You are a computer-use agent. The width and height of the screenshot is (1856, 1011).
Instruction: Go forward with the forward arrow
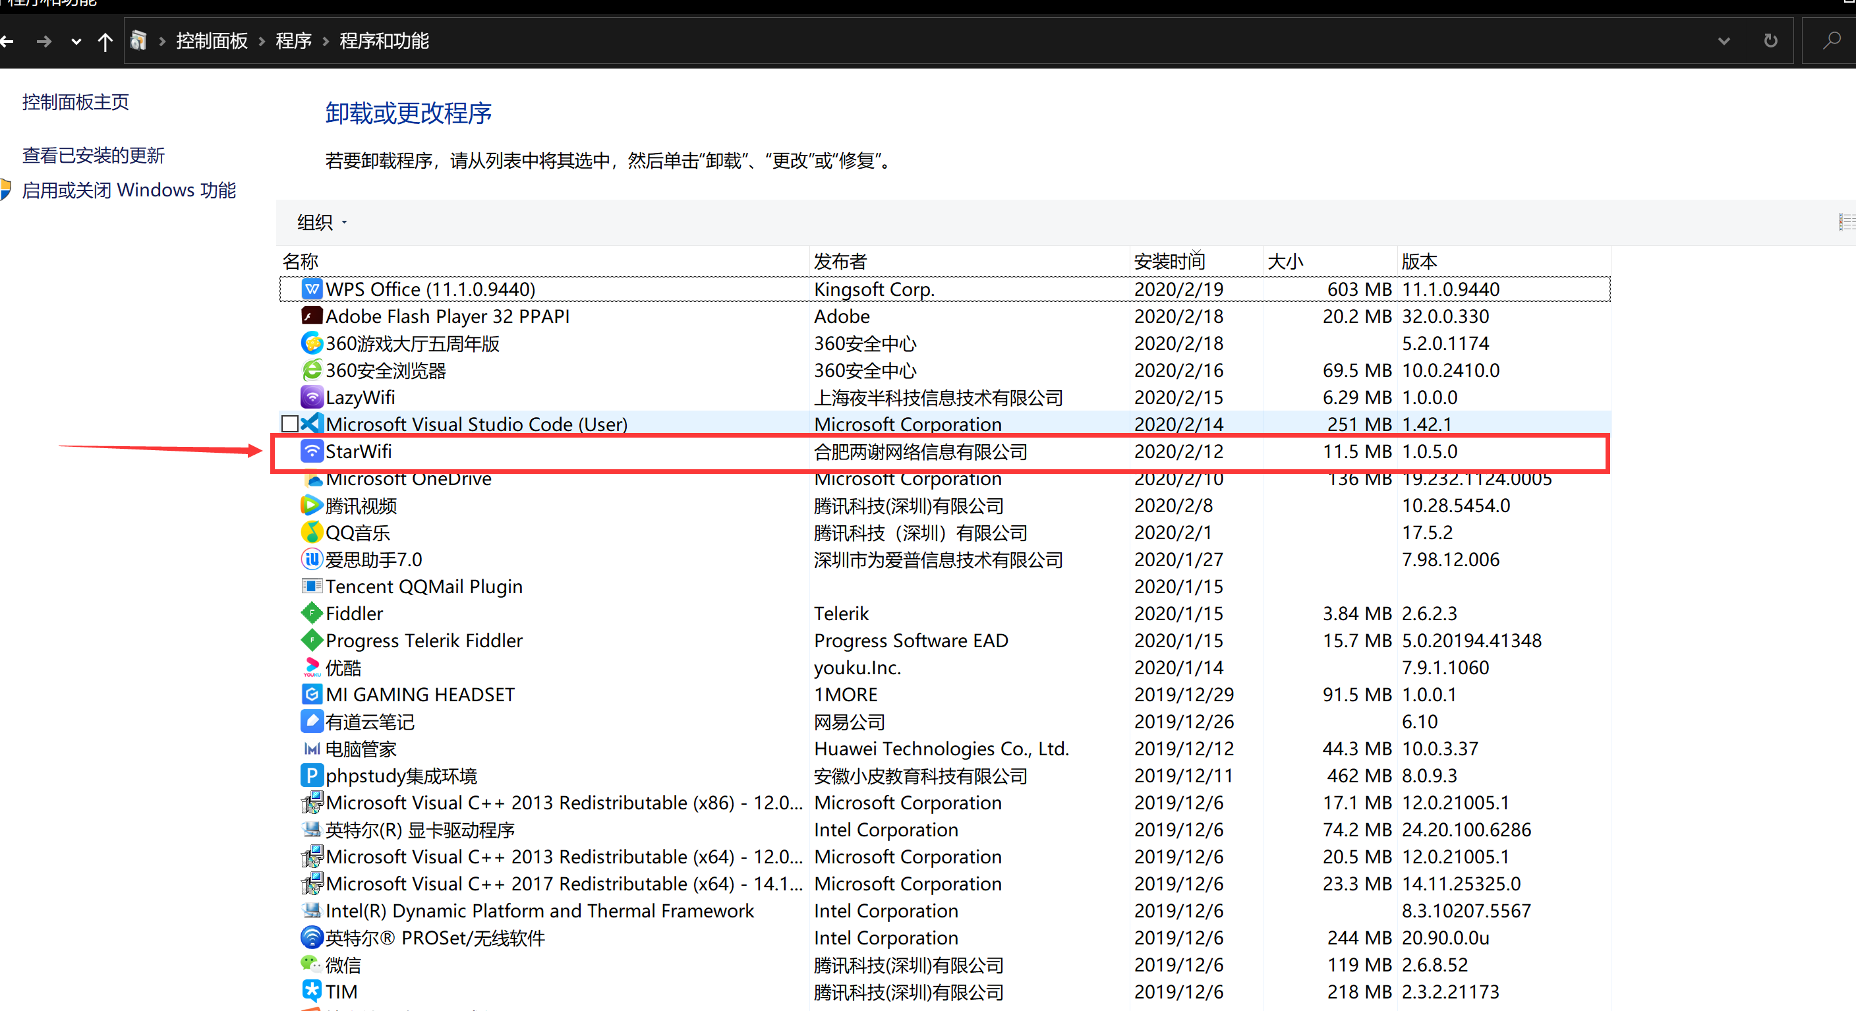tap(45, 41)
